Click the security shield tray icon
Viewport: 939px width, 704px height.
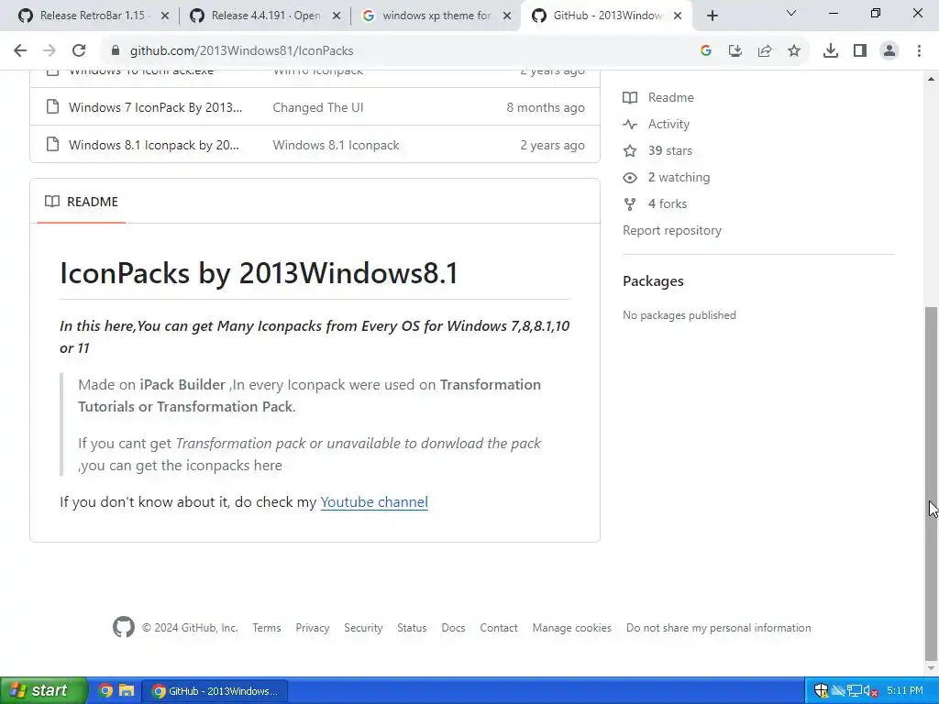coord(821,691)
